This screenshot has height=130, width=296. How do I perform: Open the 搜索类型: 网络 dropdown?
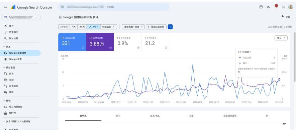(x=133, y=27)
